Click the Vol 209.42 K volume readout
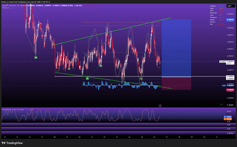This screenshot has width=237, height=147. click(78, 6)
